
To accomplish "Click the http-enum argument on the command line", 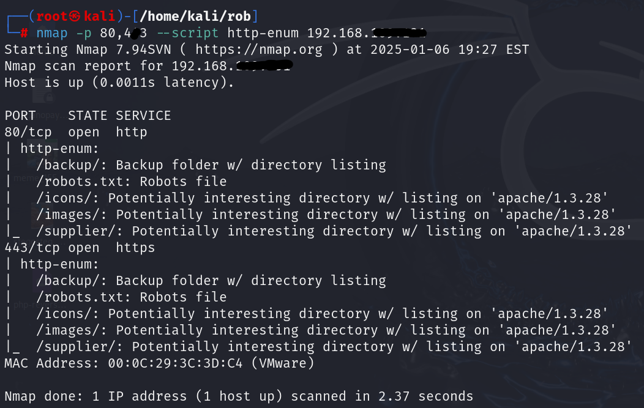I will click(263, 32).
